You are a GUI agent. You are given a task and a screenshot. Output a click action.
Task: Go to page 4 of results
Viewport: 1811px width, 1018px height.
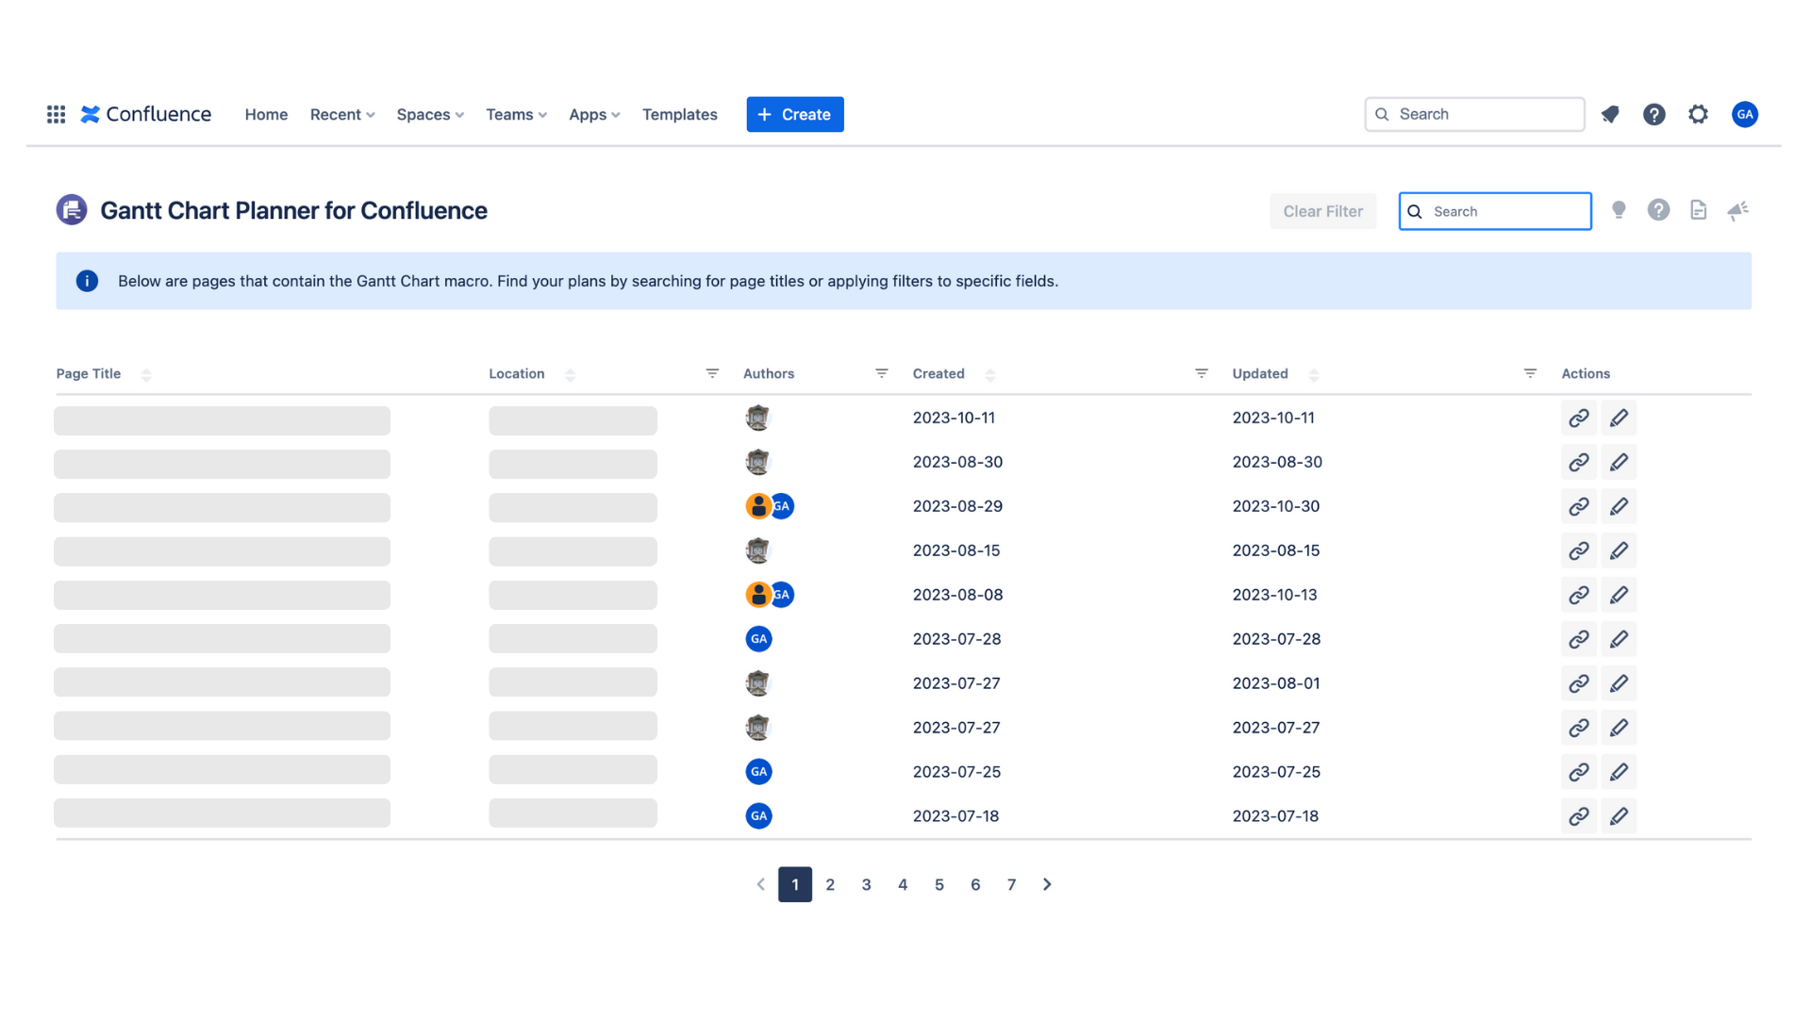click(903, 884)
